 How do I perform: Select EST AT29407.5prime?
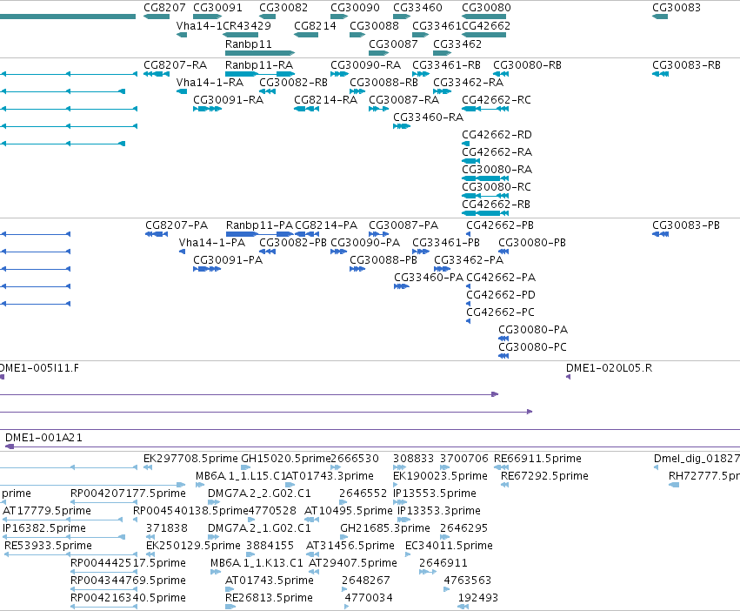pos(352,563)
